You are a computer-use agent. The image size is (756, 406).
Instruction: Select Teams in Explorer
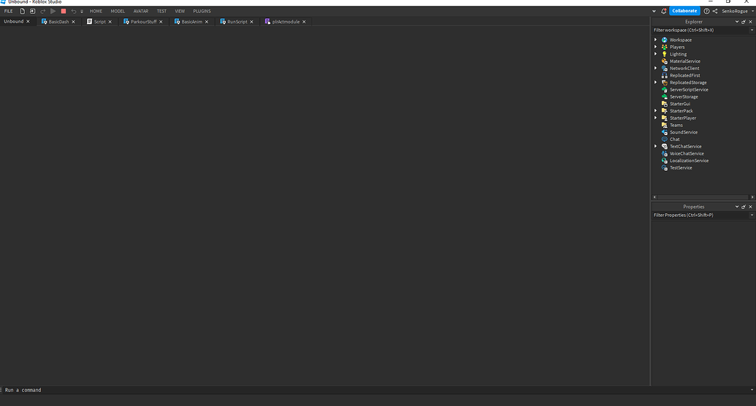pyautogui.click(x=676, y=125)
